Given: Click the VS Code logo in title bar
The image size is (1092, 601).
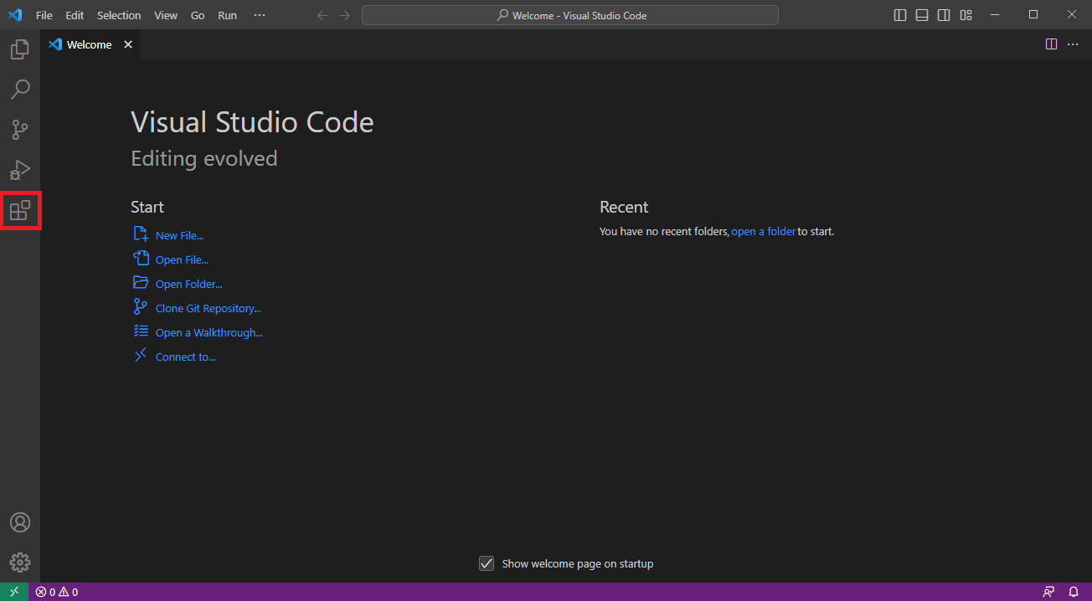Looking at the screenshot, I should (x=15, y=15).
